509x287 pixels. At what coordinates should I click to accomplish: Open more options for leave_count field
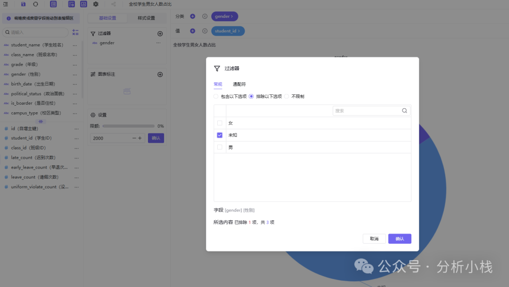pos(77,177)
